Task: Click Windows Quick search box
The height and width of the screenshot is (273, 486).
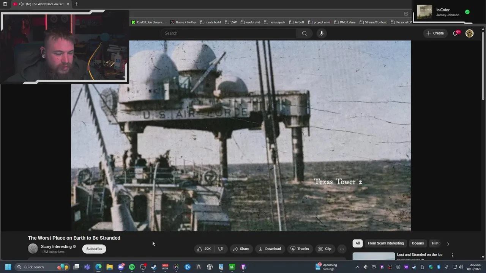Action: (42, 267)
